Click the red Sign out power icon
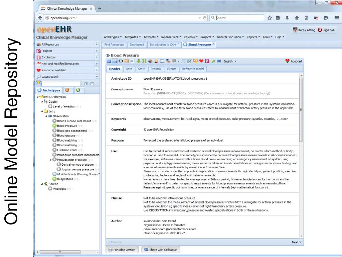 coord(320,30)
